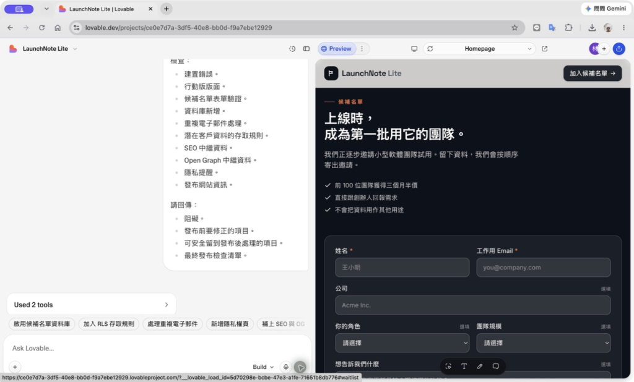Close the LaunchNote Lite browser tab
Image resolution: width=634 pixels, height=382 pixels.
[x=150, y=9]
